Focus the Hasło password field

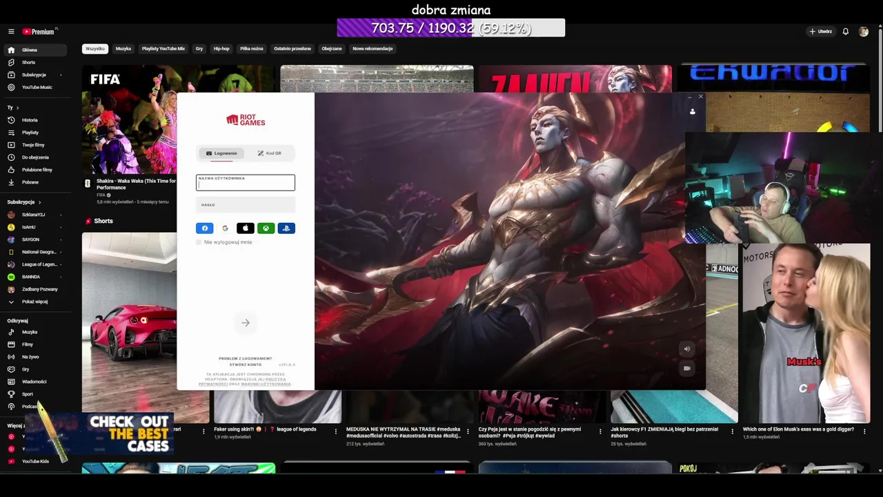(x=245, y=205)
